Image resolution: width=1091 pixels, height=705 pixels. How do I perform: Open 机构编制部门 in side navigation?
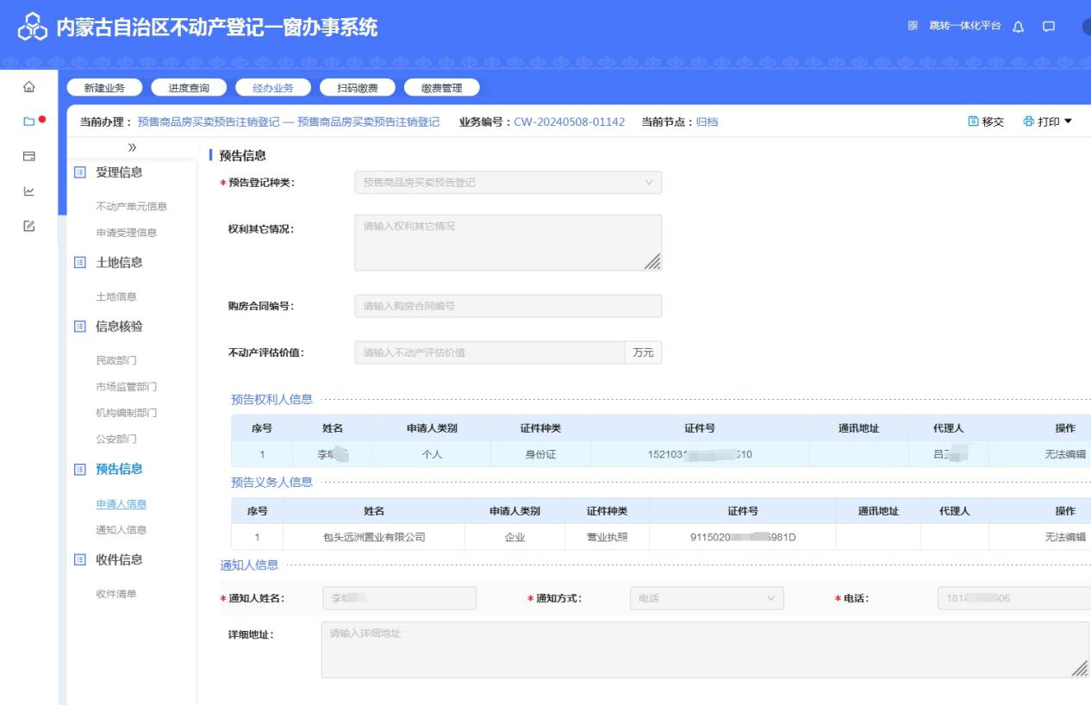(126, 413)
